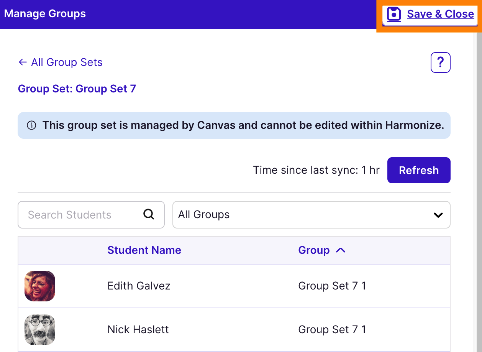Click the floppy disk save icon
This screenshot has height=352, width=482.
tap(394, 14)
